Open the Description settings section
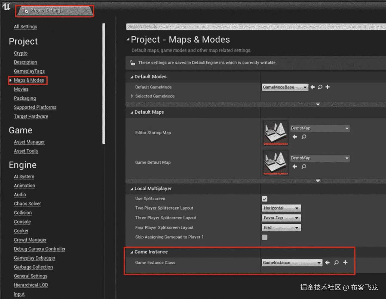 25,62
